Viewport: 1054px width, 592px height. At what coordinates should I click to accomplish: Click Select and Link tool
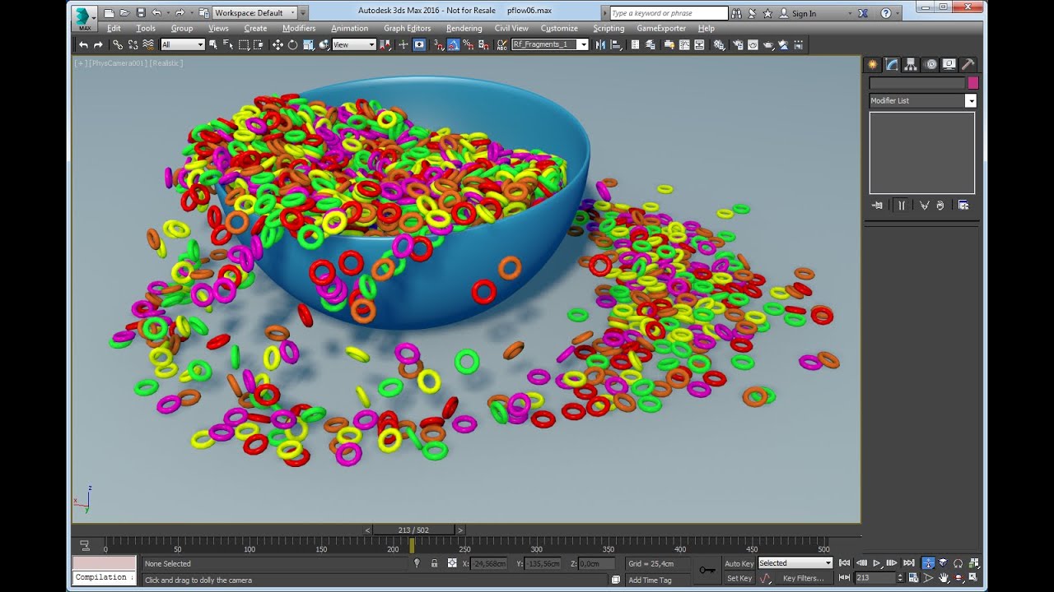click(118, 44)
